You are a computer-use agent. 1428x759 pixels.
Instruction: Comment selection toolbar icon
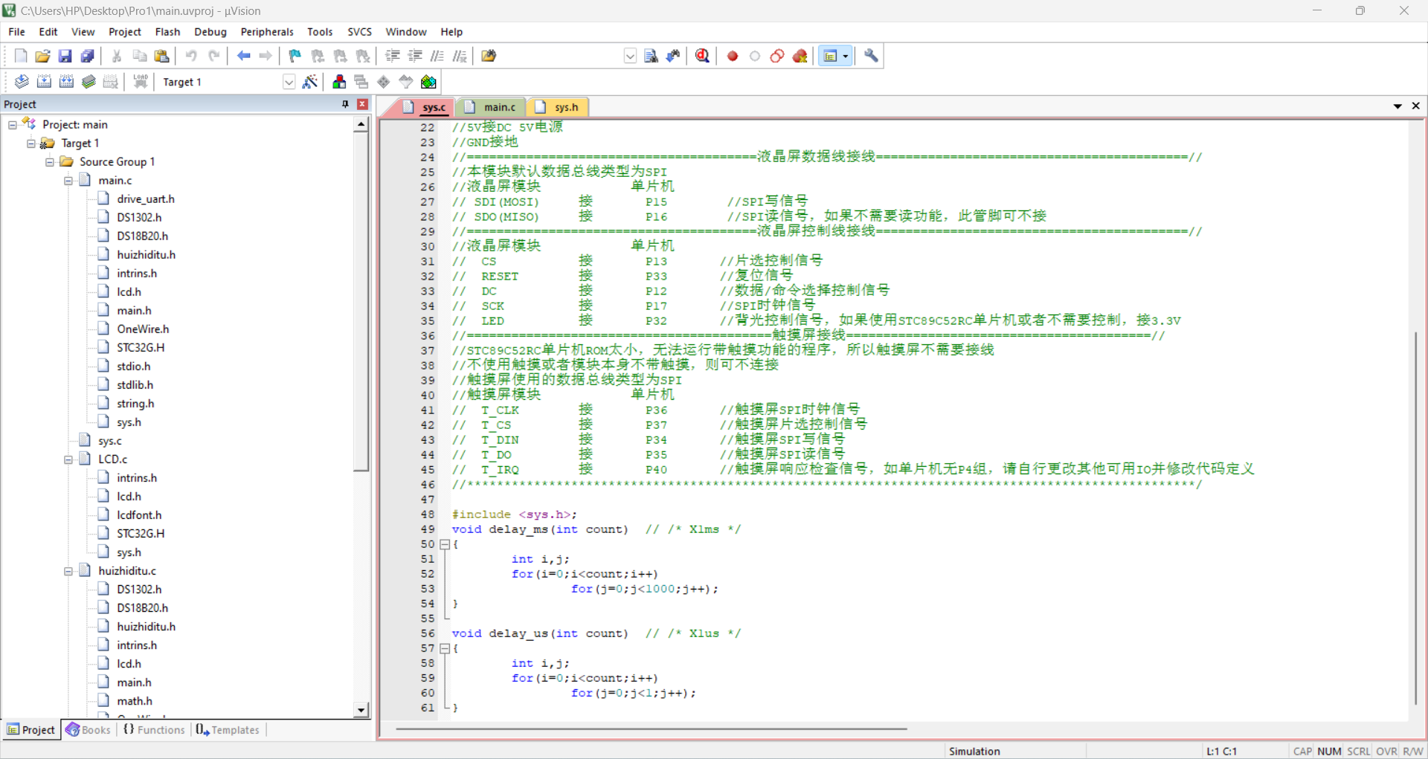point(437,56)
